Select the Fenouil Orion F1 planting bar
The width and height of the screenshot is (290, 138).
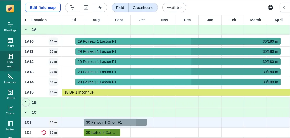coord(115,122)
